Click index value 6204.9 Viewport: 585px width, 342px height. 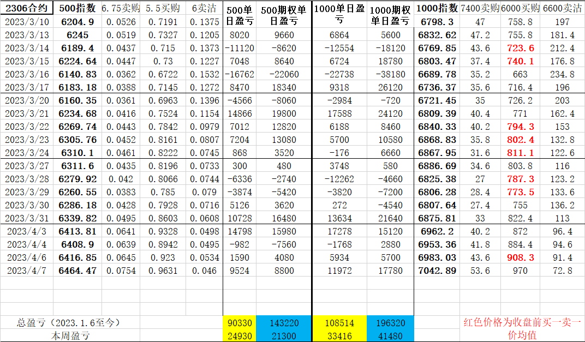click(x=77, y=22)
